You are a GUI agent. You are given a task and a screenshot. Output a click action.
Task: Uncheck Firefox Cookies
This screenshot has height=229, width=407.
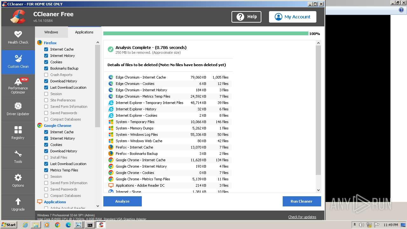coord(46,62)
